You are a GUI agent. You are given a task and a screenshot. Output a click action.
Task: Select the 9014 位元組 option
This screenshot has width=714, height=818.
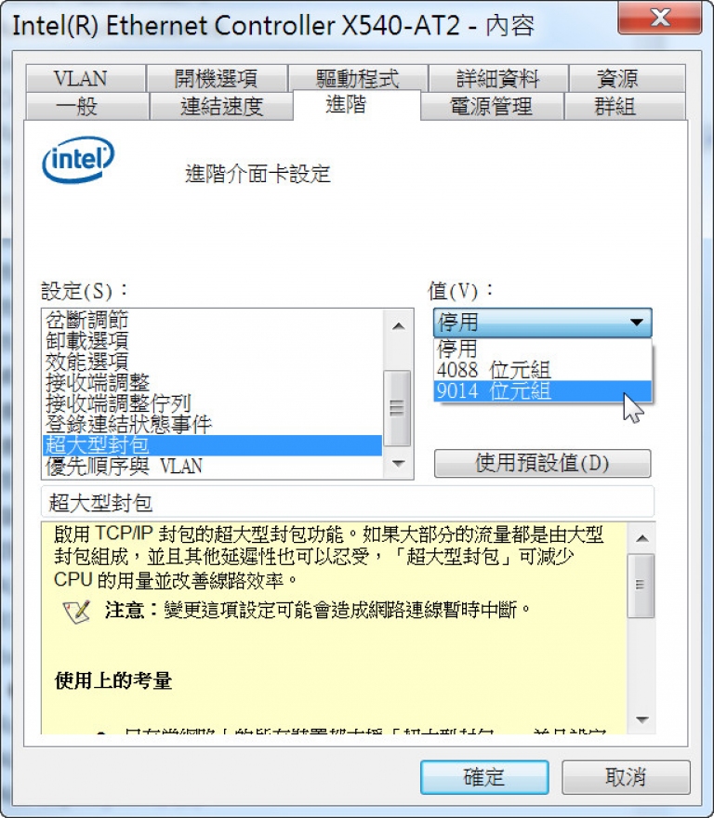[x=543, y=391]
